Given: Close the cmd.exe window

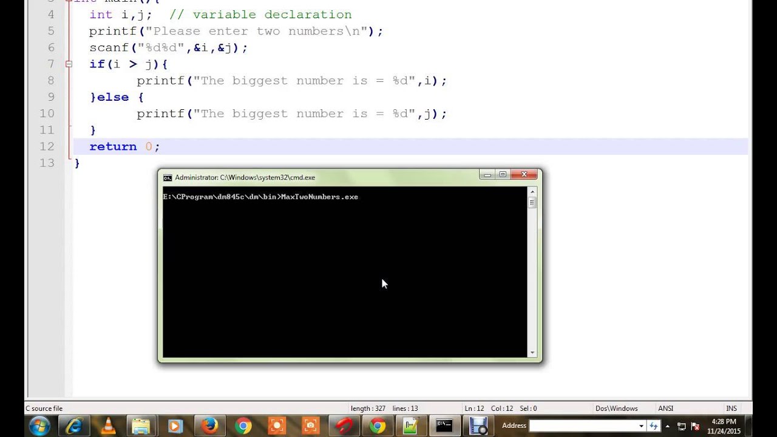Looking at the screenshot, I should [524, 175].
